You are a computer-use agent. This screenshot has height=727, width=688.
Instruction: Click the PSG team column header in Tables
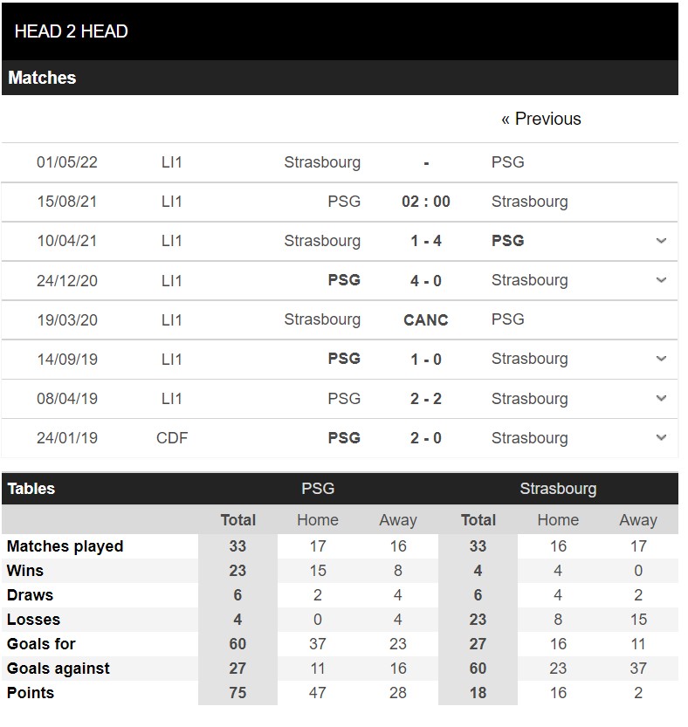click(x=318, y=489)
